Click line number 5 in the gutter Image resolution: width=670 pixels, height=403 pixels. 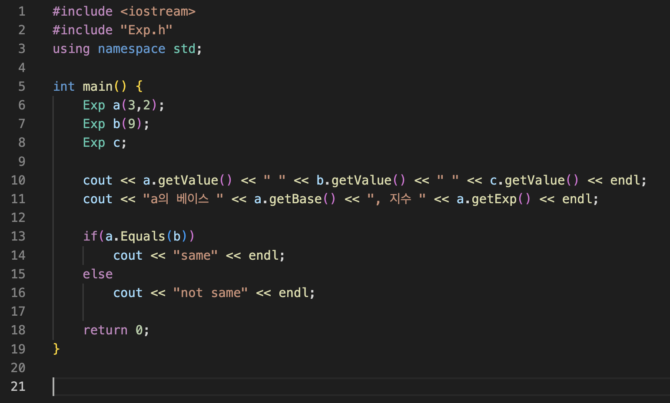point(22,86)
